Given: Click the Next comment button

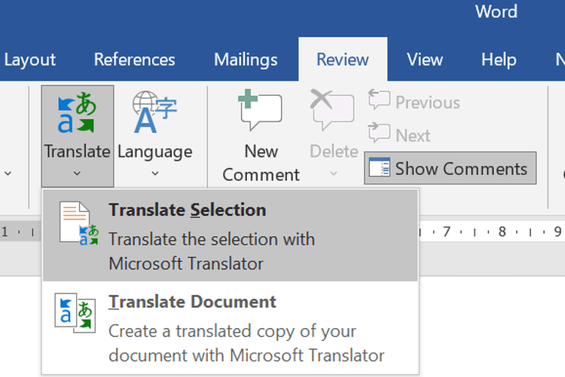Looking at the screenshot, I should (x=399, y=135).
